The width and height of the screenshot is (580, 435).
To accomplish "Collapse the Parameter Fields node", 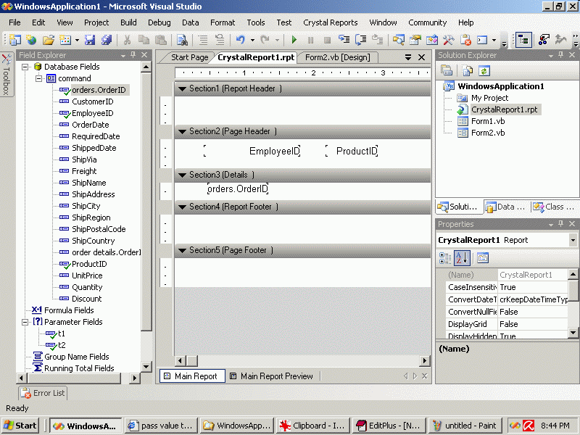I will tap(25, 322).
